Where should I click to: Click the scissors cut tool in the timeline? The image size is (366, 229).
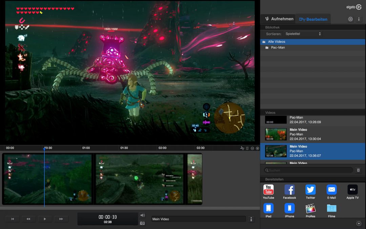[x=242, y=148]
